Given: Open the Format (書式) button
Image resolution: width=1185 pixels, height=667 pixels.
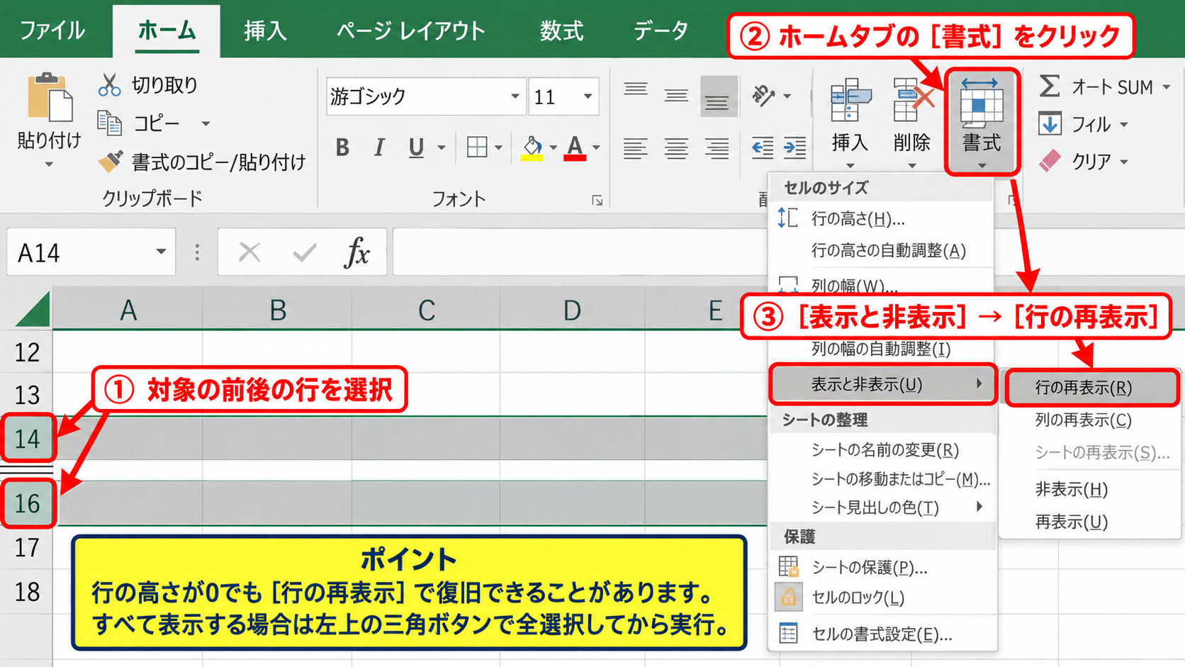Looking at the screenshot, I should [982, 122].
